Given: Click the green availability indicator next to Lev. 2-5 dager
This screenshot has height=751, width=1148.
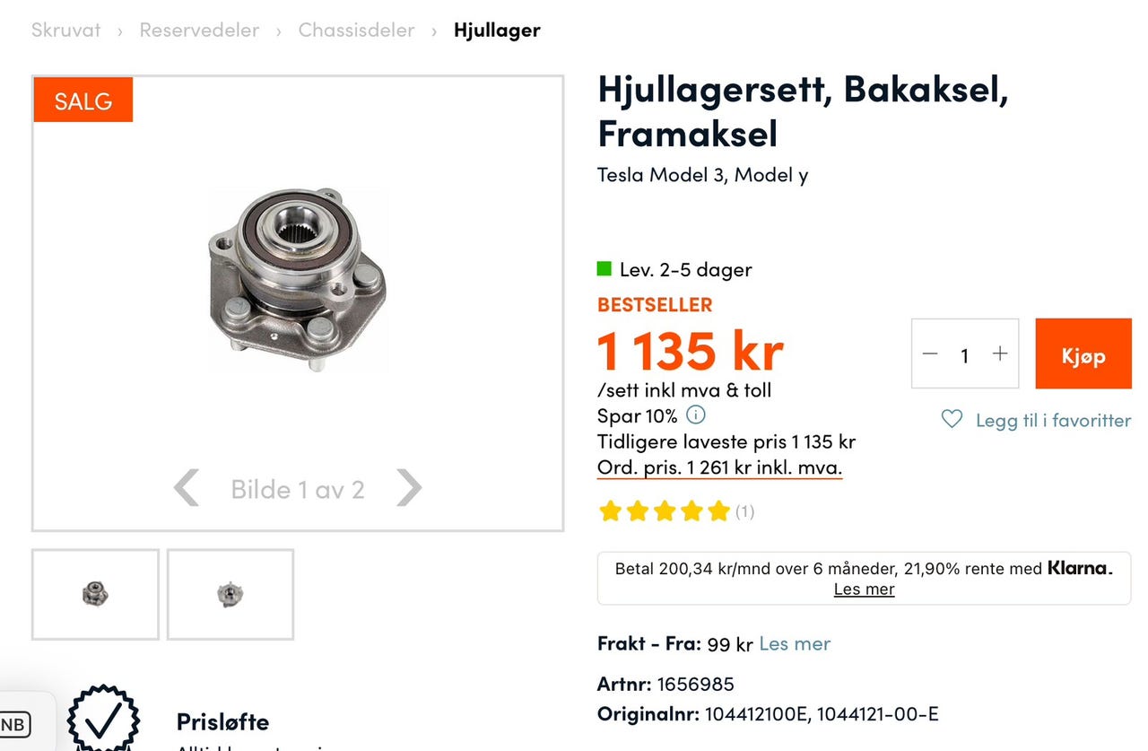Looking at the screenshot, I should click(604, 268).
